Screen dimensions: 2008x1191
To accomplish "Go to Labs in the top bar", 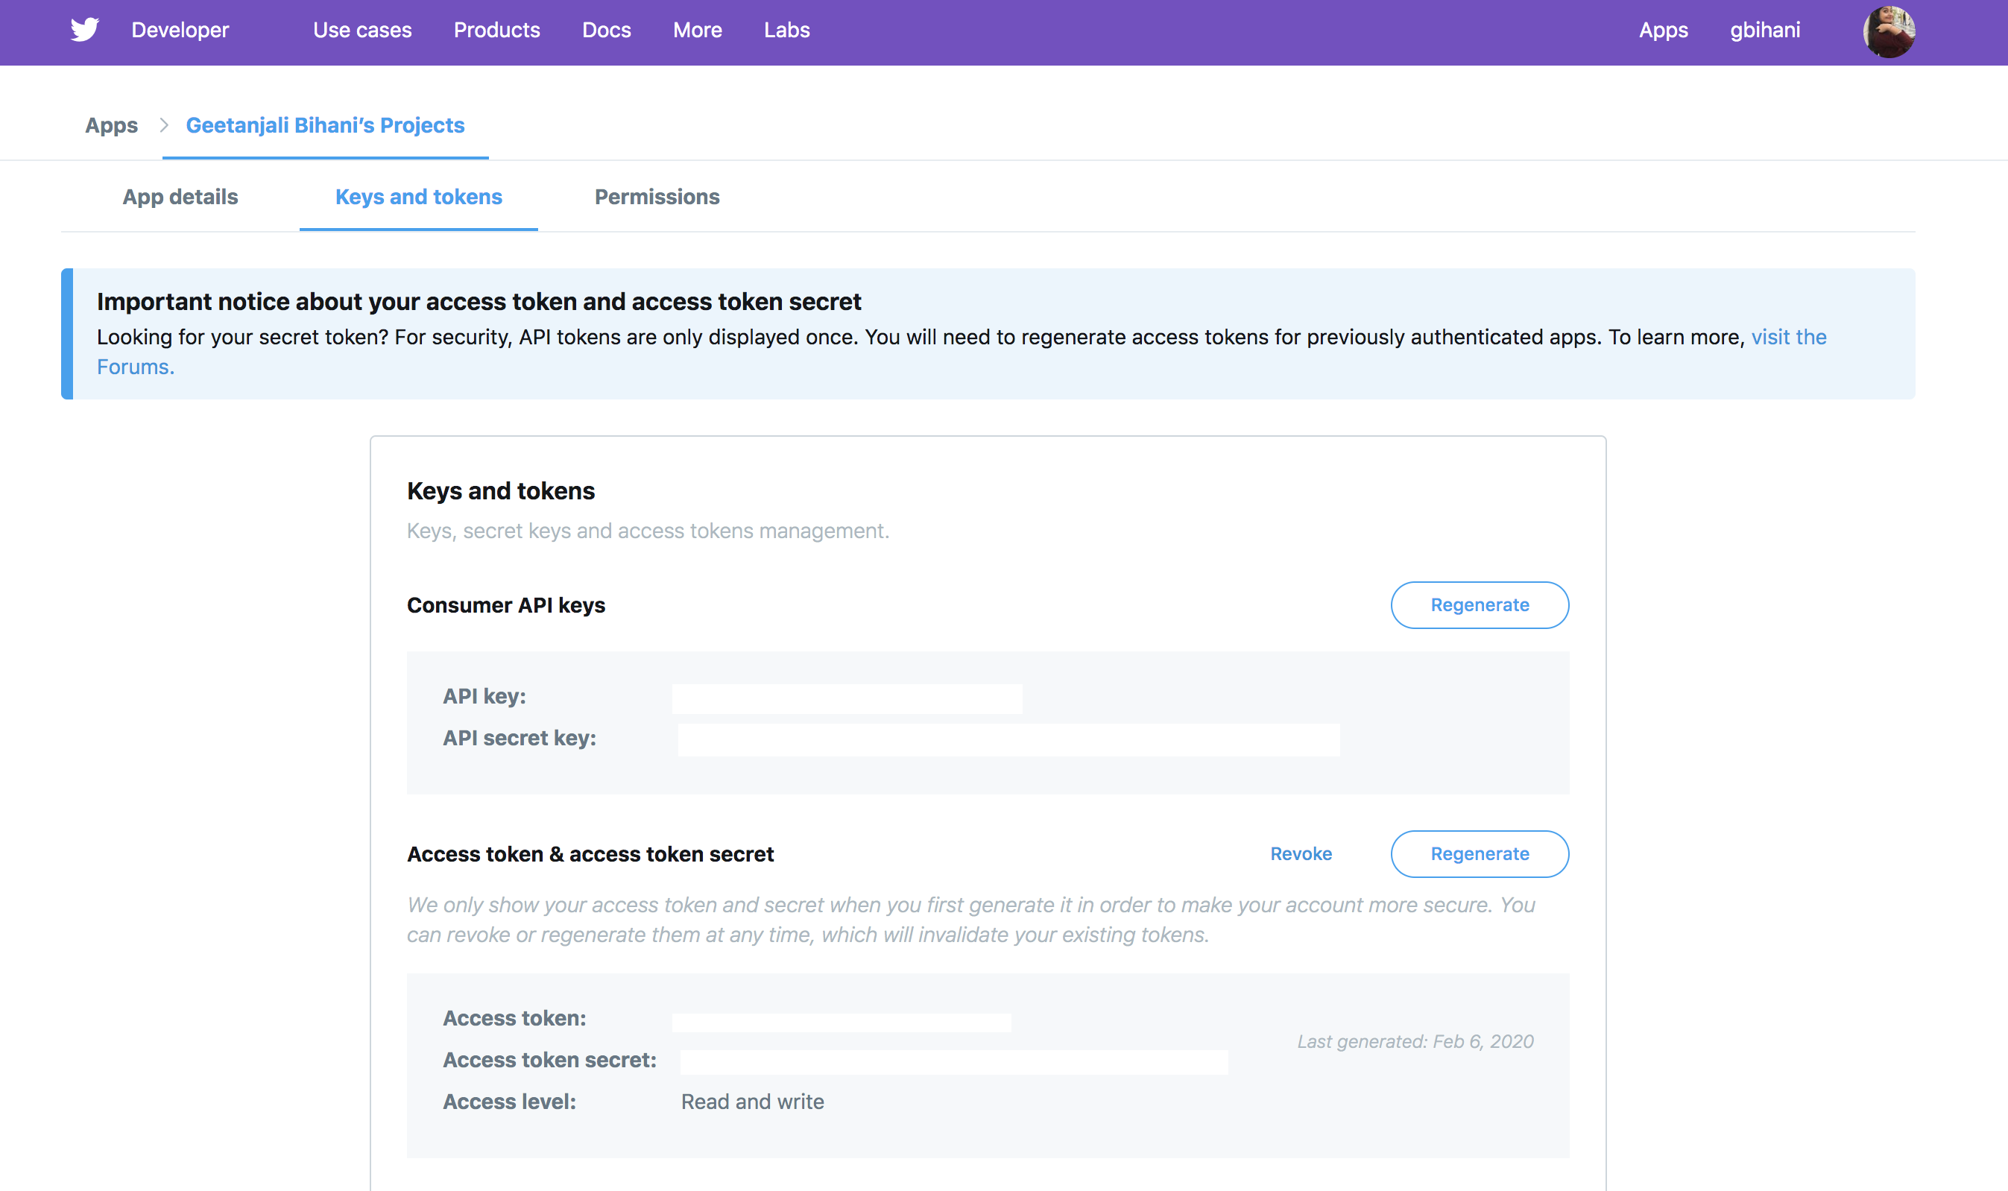I will coord(786,30).
